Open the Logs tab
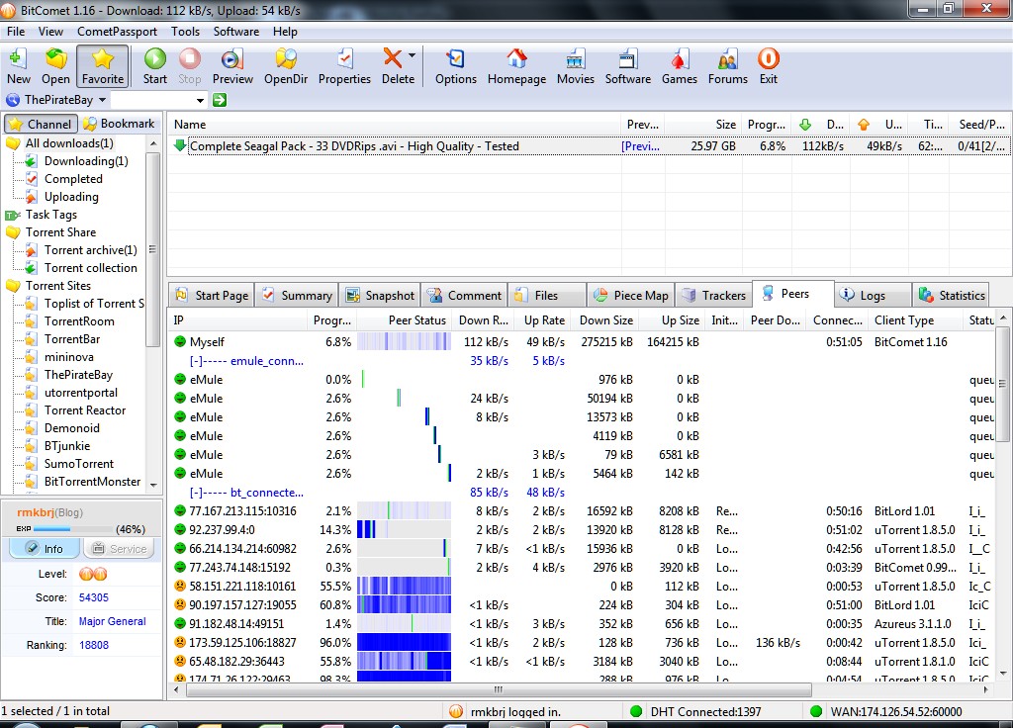This screenshot has height=728, width=1013. (873, 295)
